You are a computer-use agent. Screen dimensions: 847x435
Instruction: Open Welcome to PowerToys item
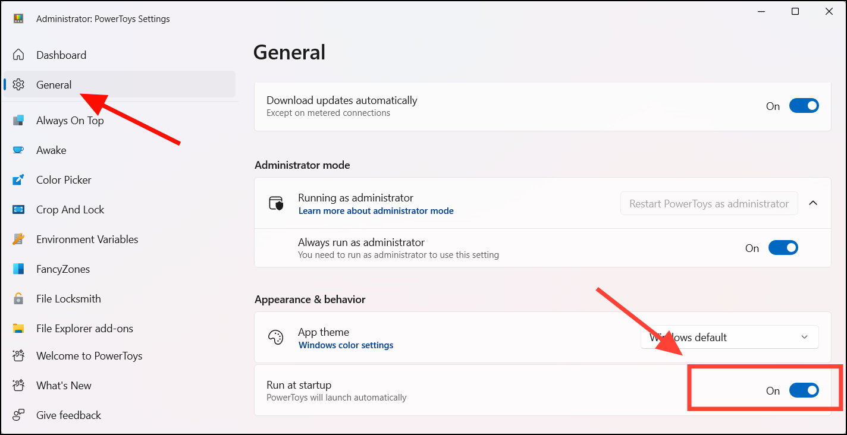click(x=89, y=356)
